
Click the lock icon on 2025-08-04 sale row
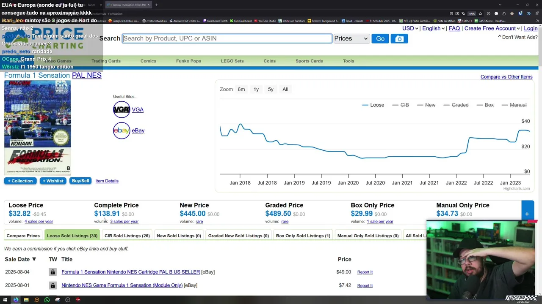pyautogui.click(x=53, y=272)
